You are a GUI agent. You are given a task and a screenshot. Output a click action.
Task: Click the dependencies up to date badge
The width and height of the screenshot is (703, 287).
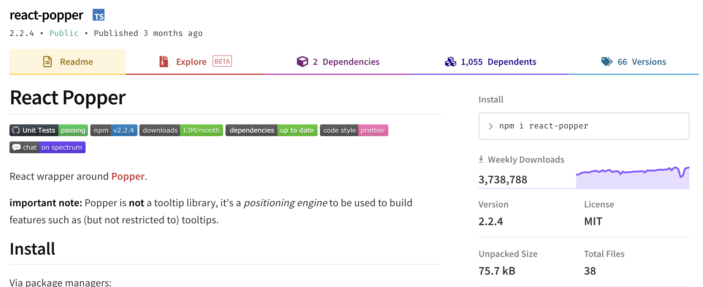[272, 130]
